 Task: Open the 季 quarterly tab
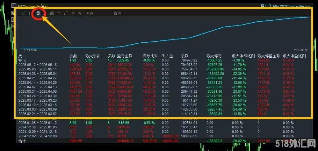click(x=52, y=14)
